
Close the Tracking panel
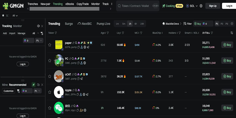pyautogui.click(x=42, y=26)
